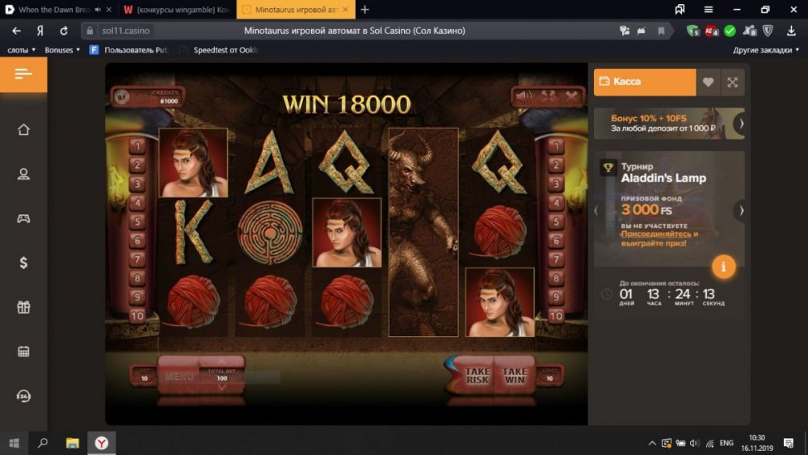Toggle fullscreen icon next to heart

click(732, 82)
